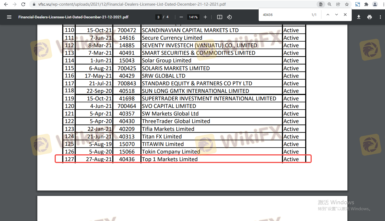Rotate the PDF counterclockwise

[229, 17]
